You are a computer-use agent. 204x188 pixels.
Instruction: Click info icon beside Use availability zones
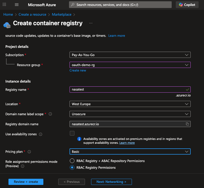41,134
